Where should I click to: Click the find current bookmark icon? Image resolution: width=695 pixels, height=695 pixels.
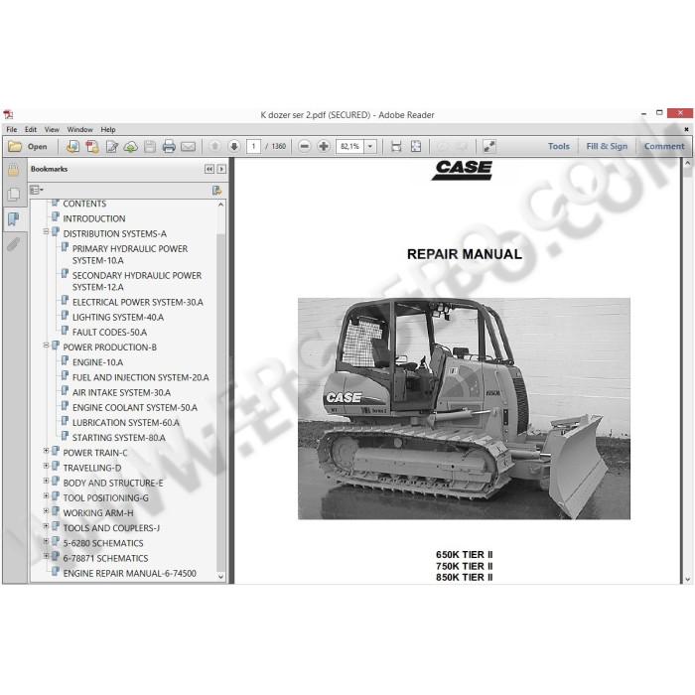(x=216, y=191)
